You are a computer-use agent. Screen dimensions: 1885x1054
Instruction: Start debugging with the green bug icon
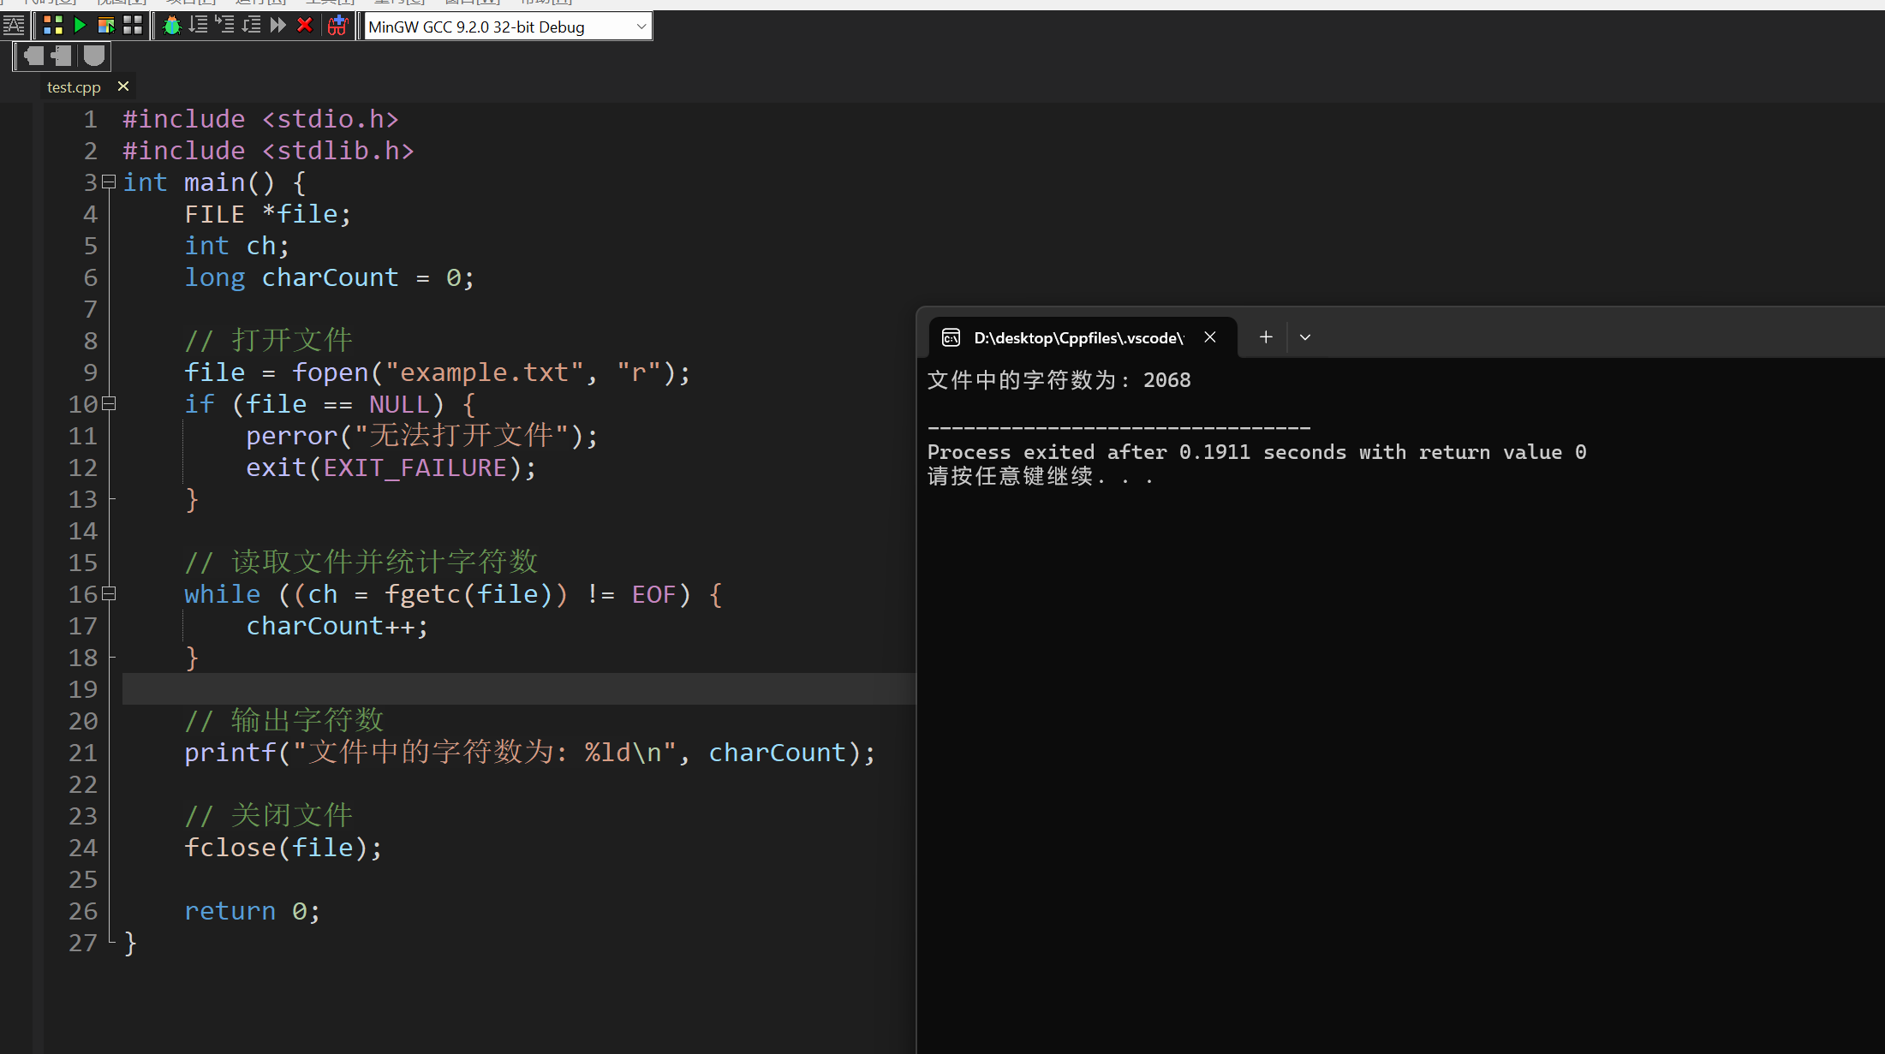pyautogui.click(x=172, y=26)
